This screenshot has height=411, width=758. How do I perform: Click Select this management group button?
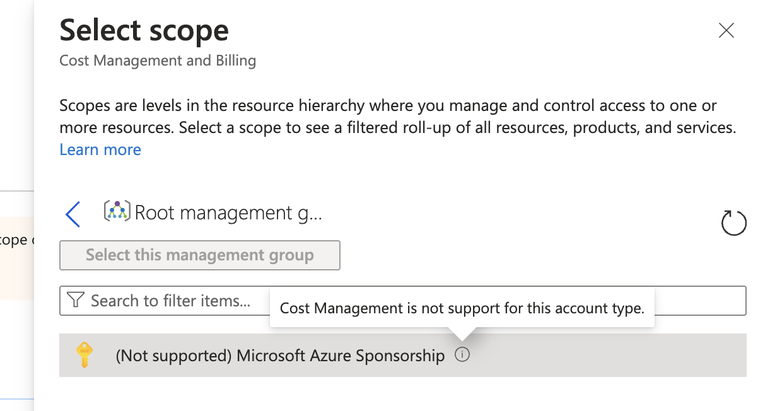[200, 255]
